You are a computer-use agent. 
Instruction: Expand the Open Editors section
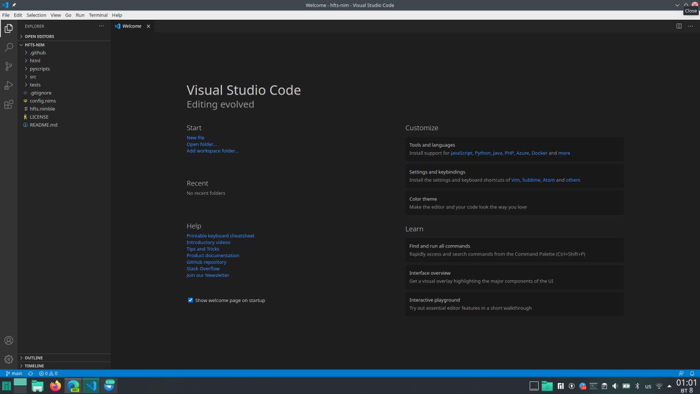(65, 37)
